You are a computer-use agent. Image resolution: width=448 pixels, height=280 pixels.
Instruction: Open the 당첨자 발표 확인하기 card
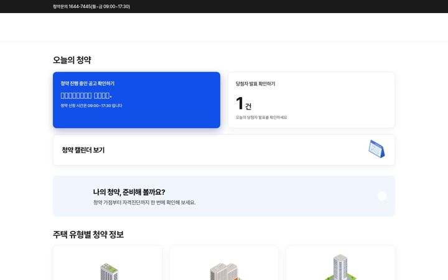pos(312,100)
